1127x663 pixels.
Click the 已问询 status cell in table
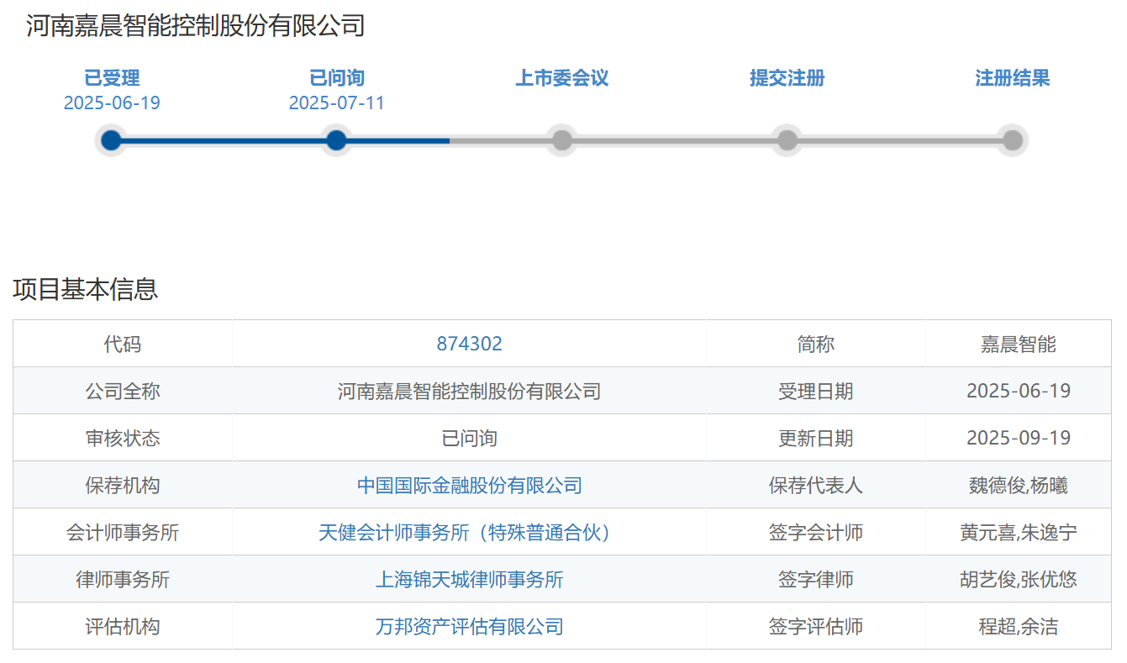point(470,438)
